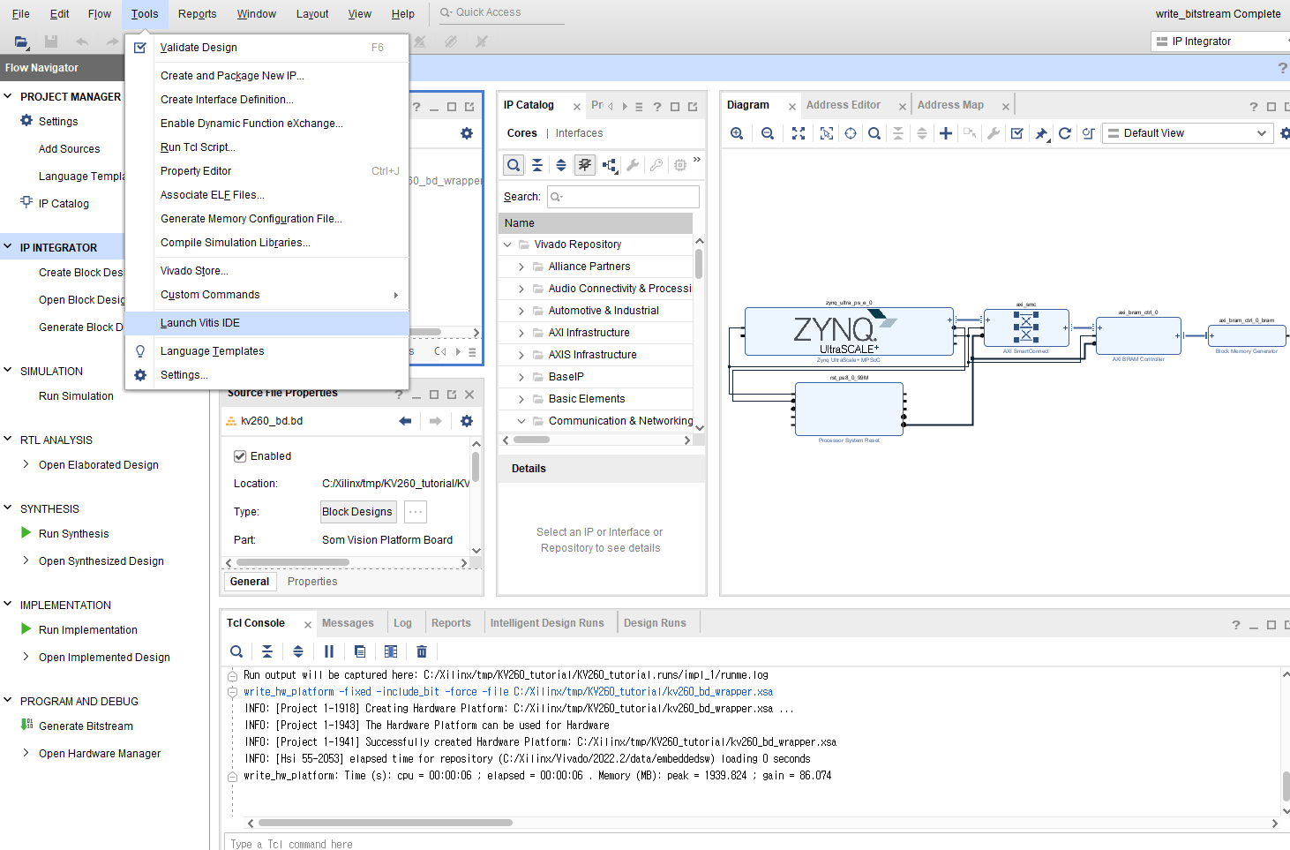Switch to the Messages tab
The width and height of the screenshot is (1290, 850).
point(348,623)
